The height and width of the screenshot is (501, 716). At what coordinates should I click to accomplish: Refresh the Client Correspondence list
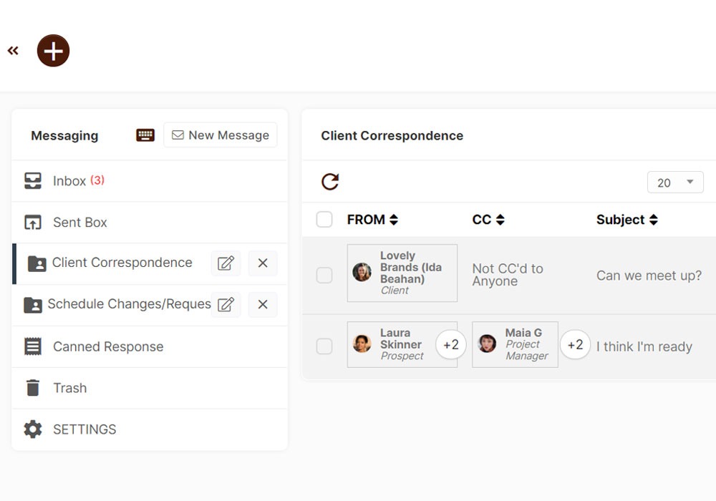(329, 181)
